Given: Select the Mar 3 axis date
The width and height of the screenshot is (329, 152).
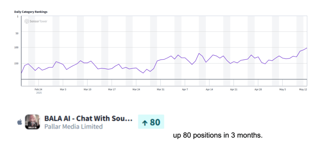Looking at the screenshot, I should (x=63, y=90).
